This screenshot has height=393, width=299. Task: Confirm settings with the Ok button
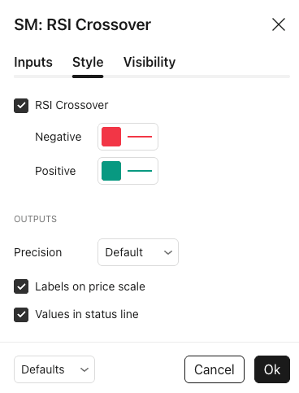(272, 369)
